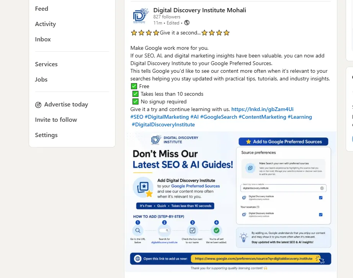Click the #SEO hashtag

(x=137, y=117)
